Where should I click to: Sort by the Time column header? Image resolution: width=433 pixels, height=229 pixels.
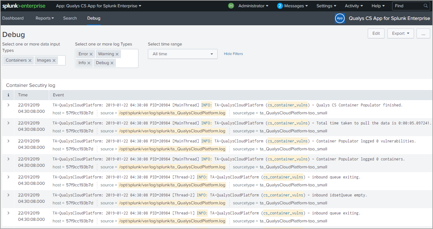23,95
